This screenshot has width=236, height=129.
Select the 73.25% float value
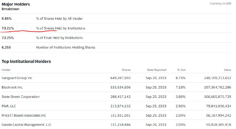(x=8, y=38)
